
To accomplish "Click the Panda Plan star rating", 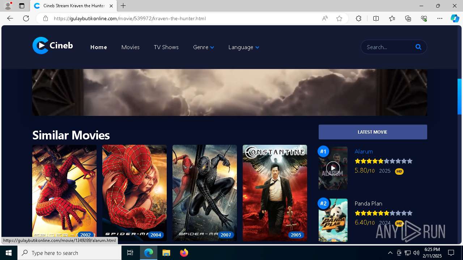I will point(383,213).
